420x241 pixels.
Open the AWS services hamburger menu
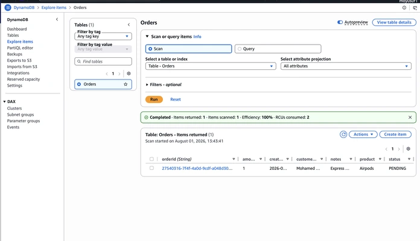click(8, 7)
